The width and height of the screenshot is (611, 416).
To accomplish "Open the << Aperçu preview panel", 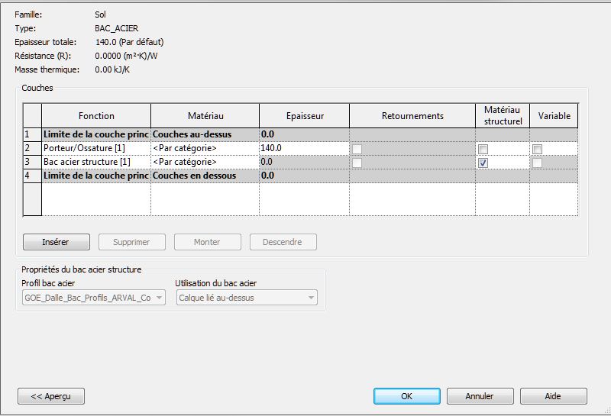I will pyautogui.click(x=51, y=396).
